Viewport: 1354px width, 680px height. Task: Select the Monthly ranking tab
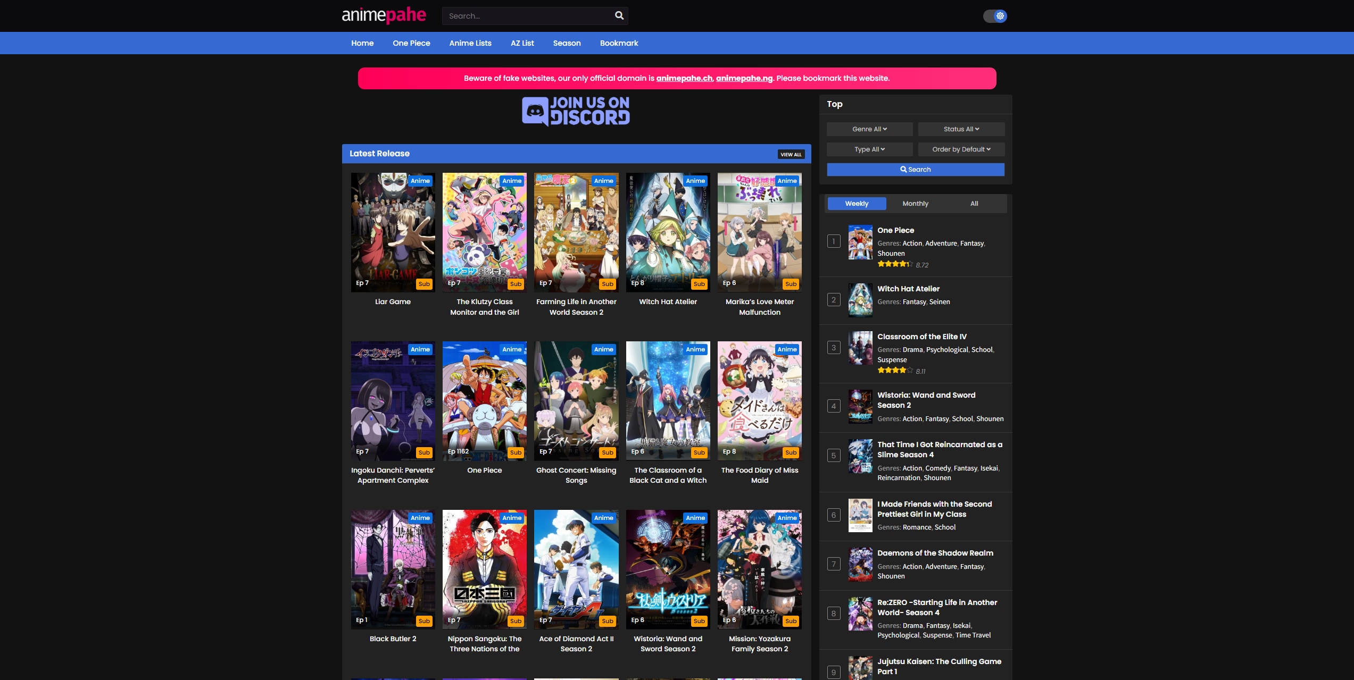click(x=915, y=204)
